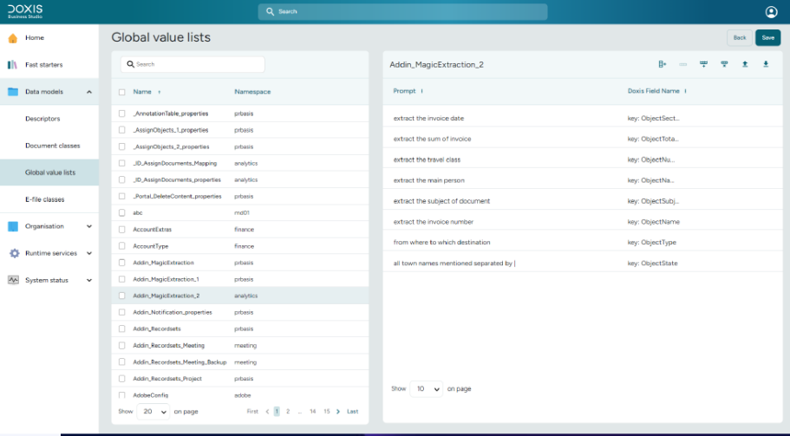Check the box for Addin_Notification_properties

pyautogui.click(x=122, y=312)
